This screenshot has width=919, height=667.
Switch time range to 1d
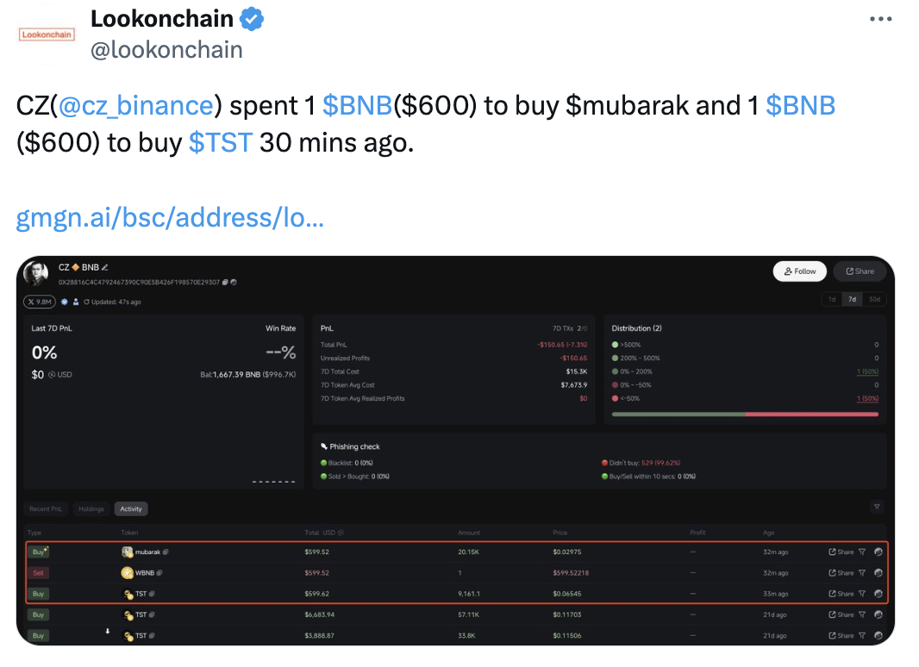tap(832, 299)
